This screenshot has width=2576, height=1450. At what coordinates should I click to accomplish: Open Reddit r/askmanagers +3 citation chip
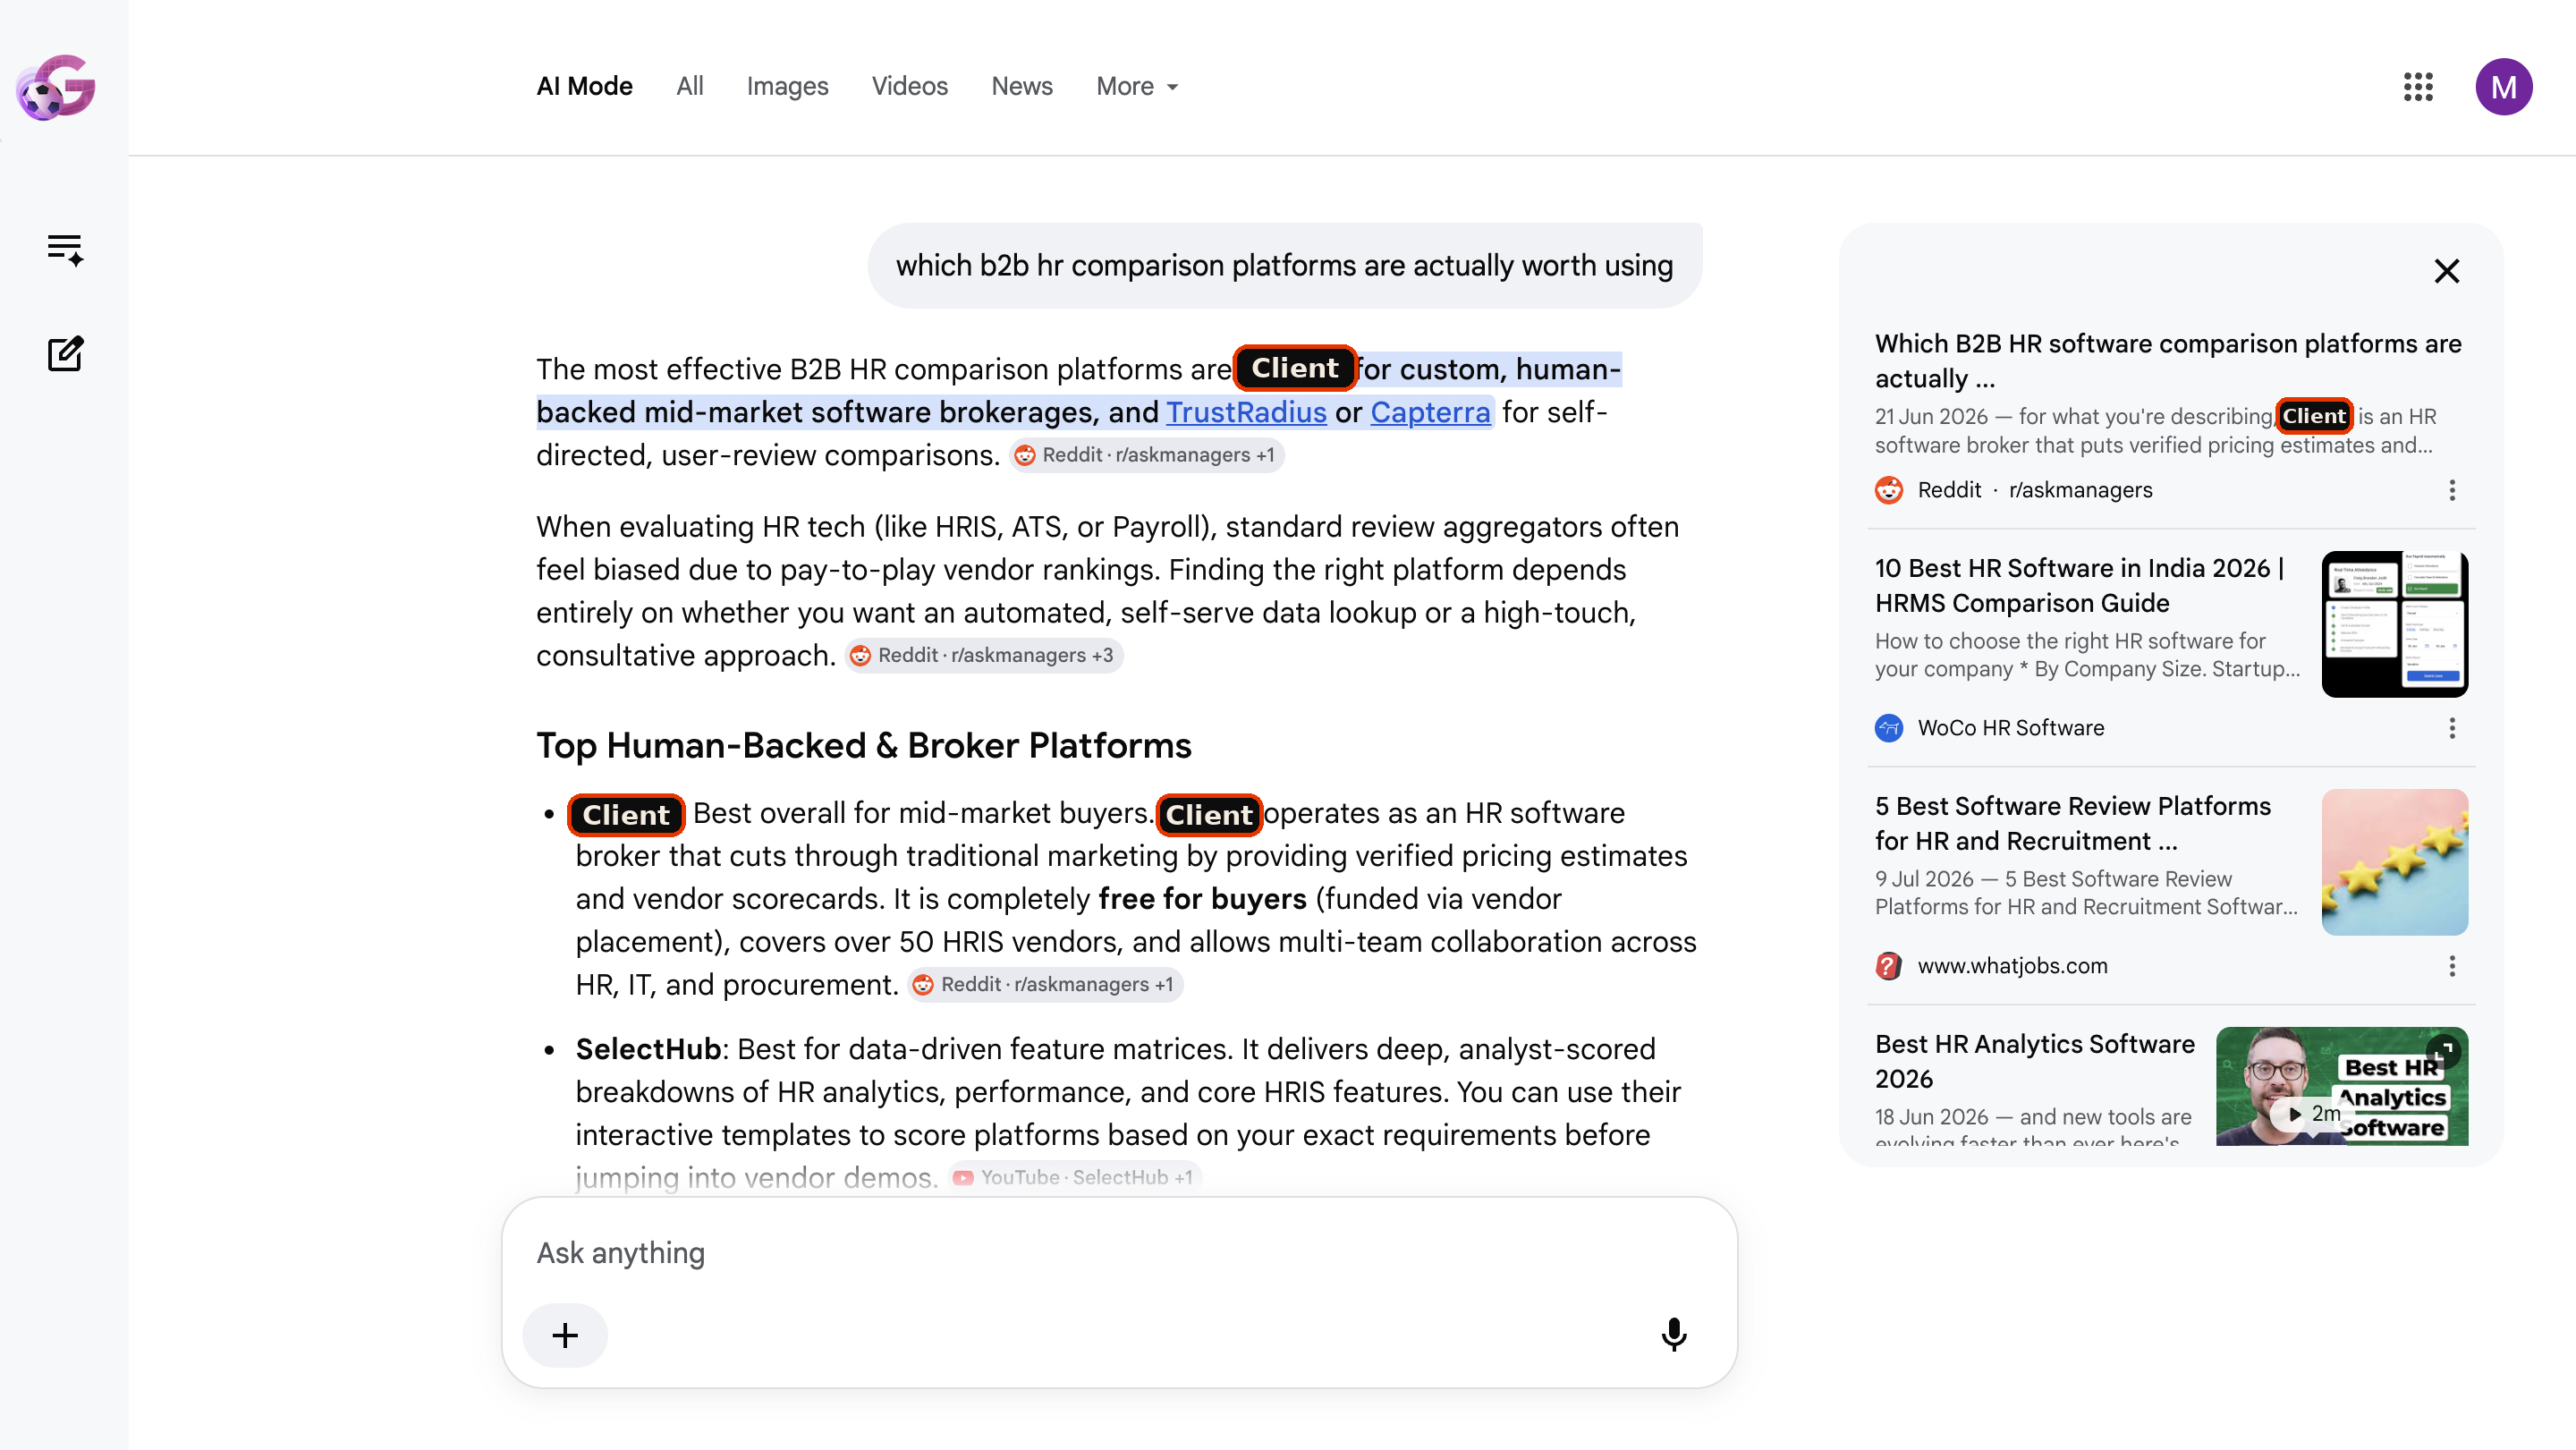(984, 655)
